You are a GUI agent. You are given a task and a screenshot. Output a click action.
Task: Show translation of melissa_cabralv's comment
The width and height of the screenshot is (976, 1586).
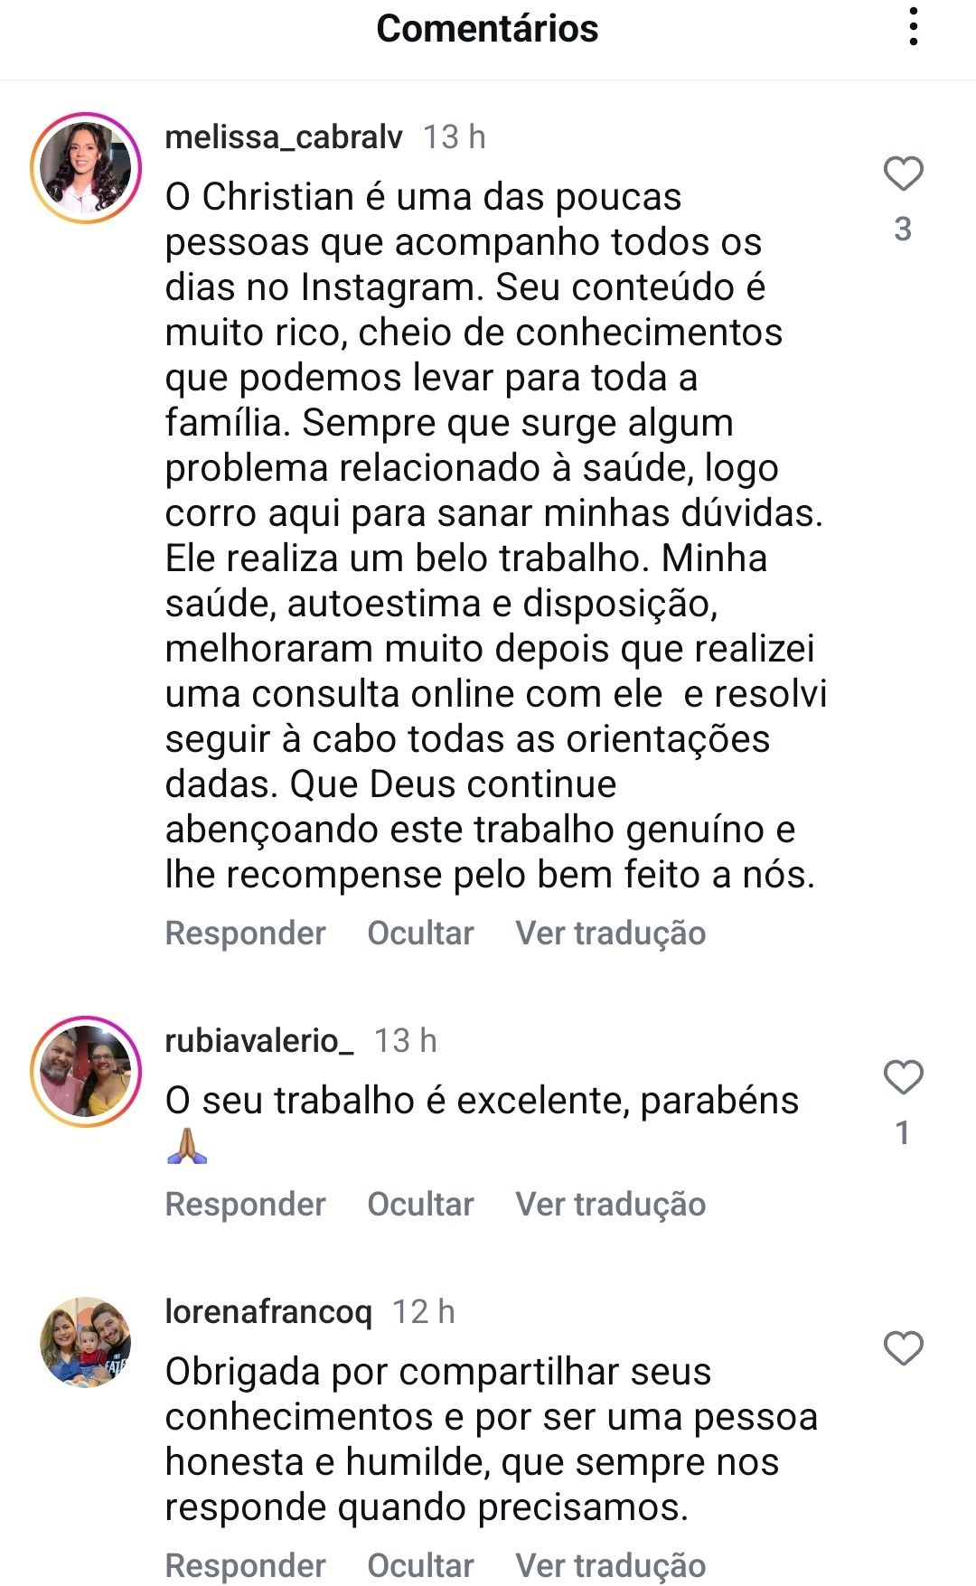click(x=610, y=934)
